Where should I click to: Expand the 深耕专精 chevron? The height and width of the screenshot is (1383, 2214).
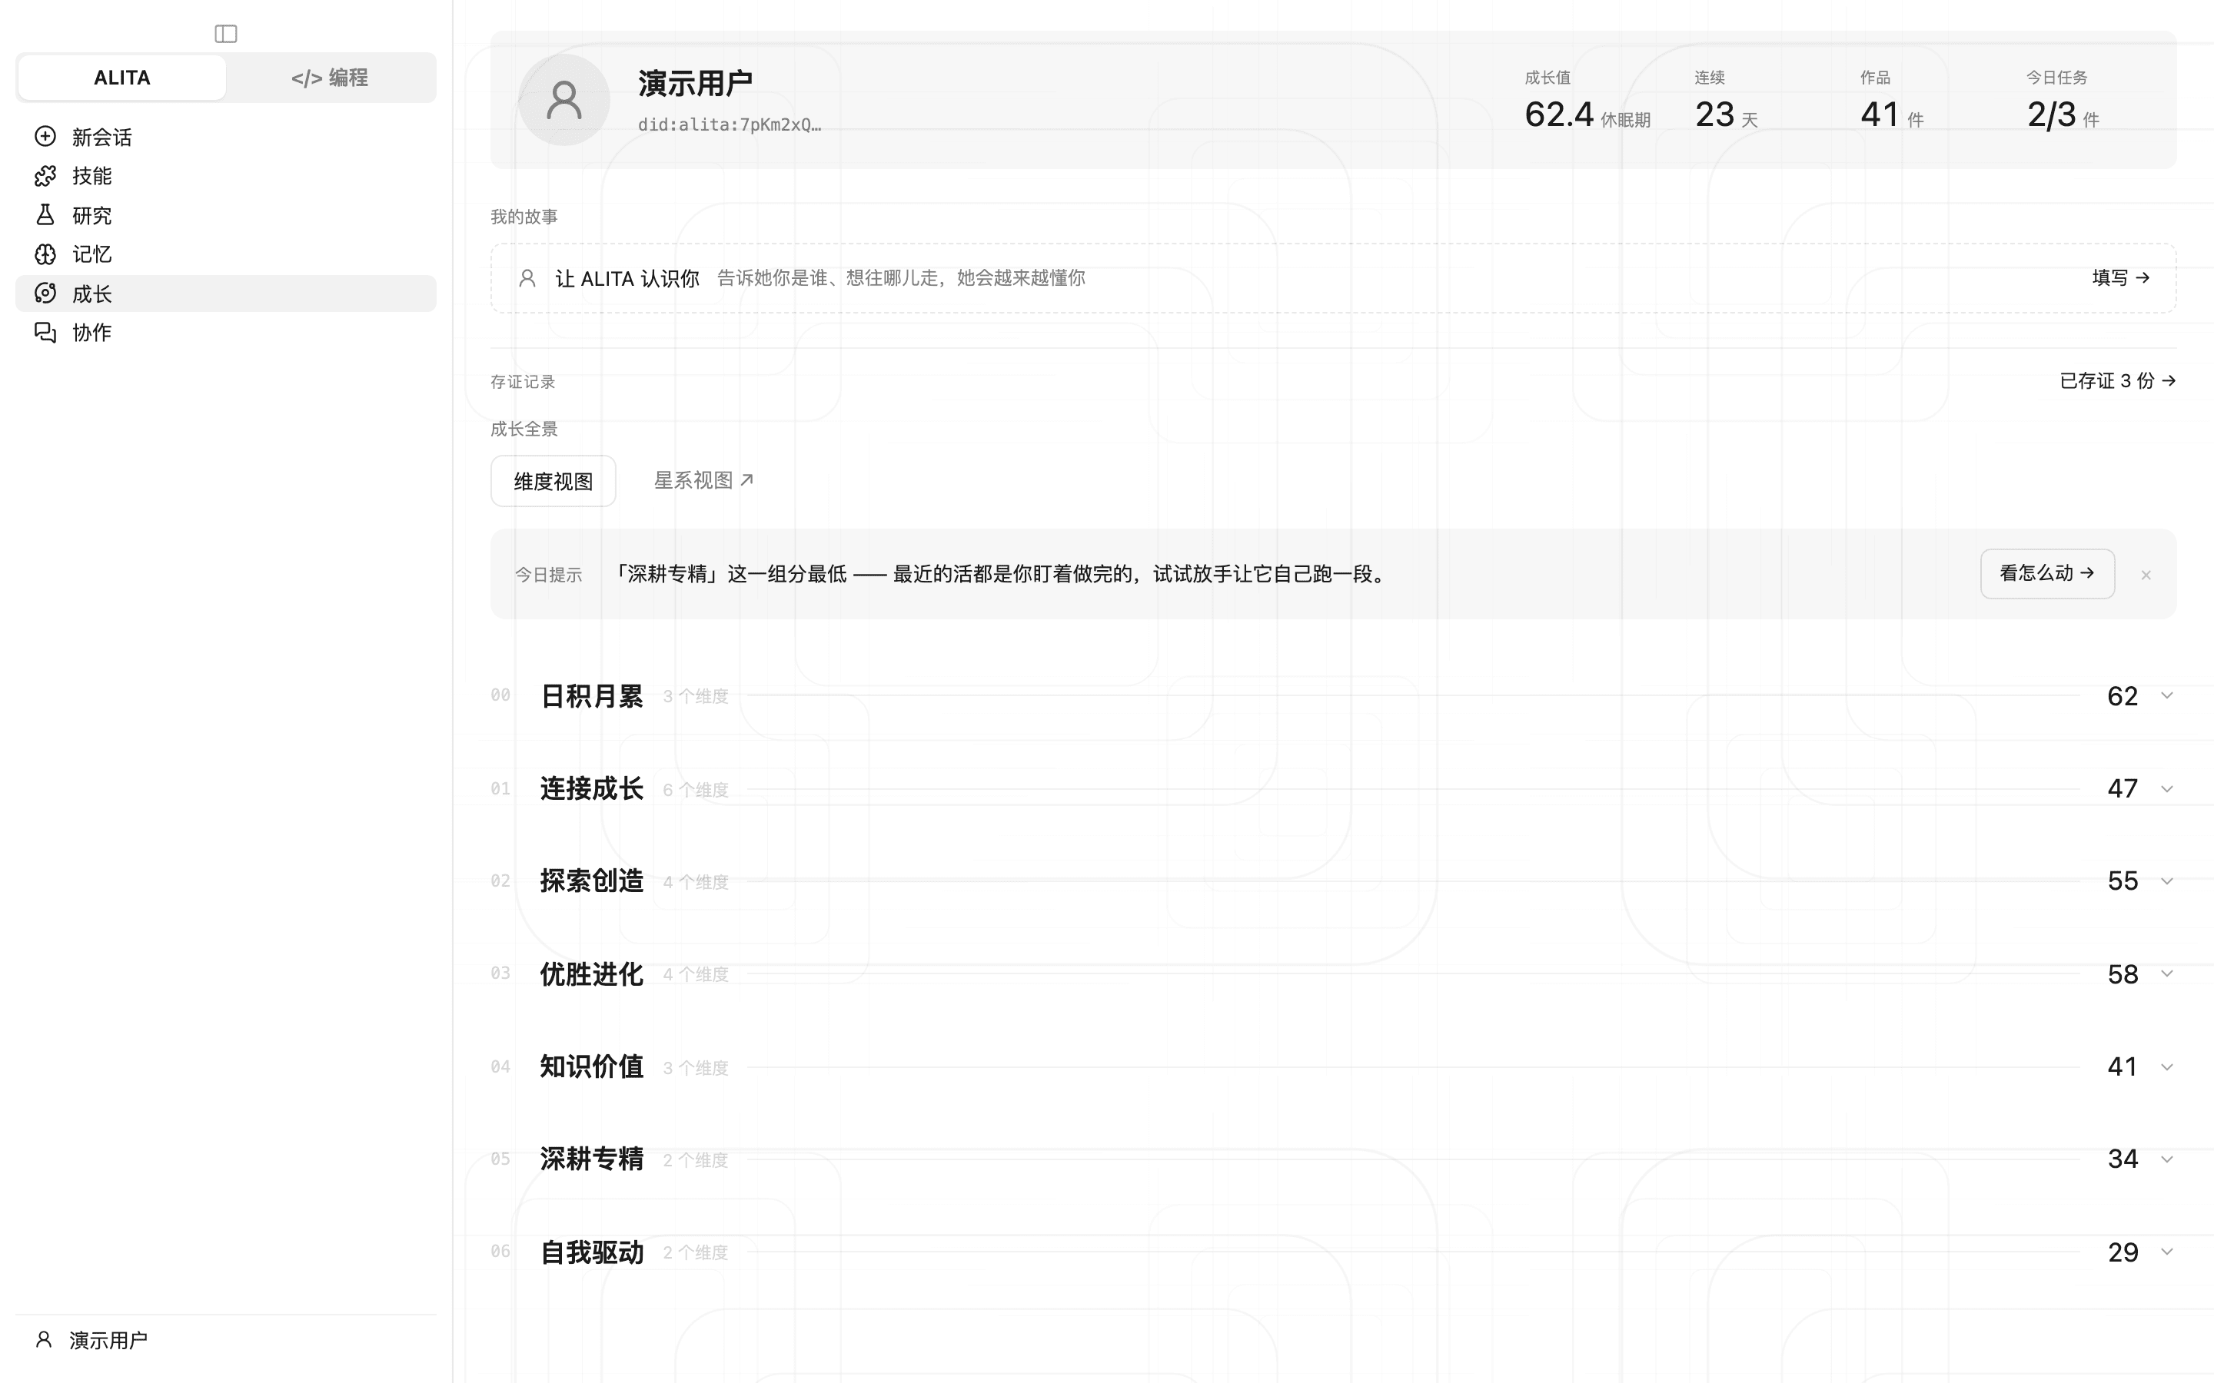(2166, 1159)
